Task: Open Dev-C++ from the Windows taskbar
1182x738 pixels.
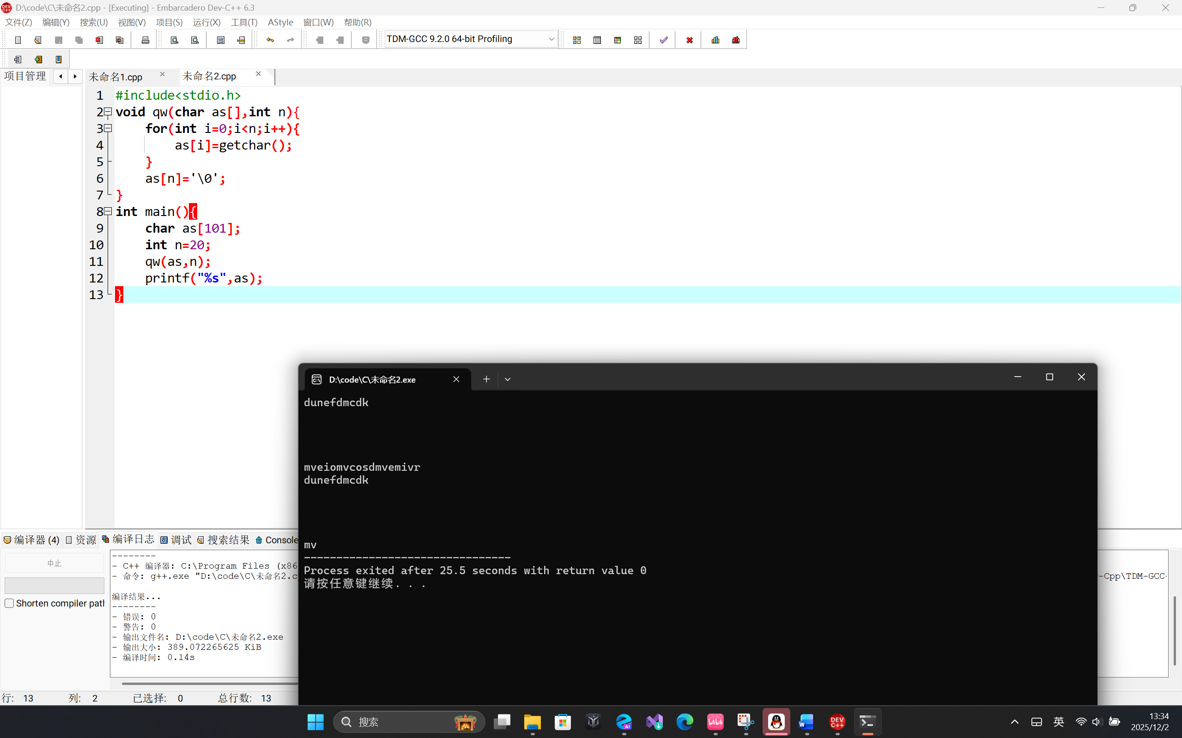Action: pos(837,722)
